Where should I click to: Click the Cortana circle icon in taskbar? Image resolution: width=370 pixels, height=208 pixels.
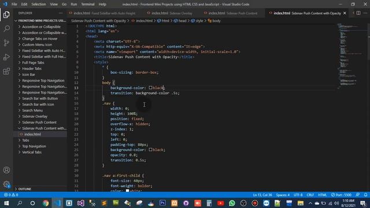pyautogui.click(x=32, y=203)
